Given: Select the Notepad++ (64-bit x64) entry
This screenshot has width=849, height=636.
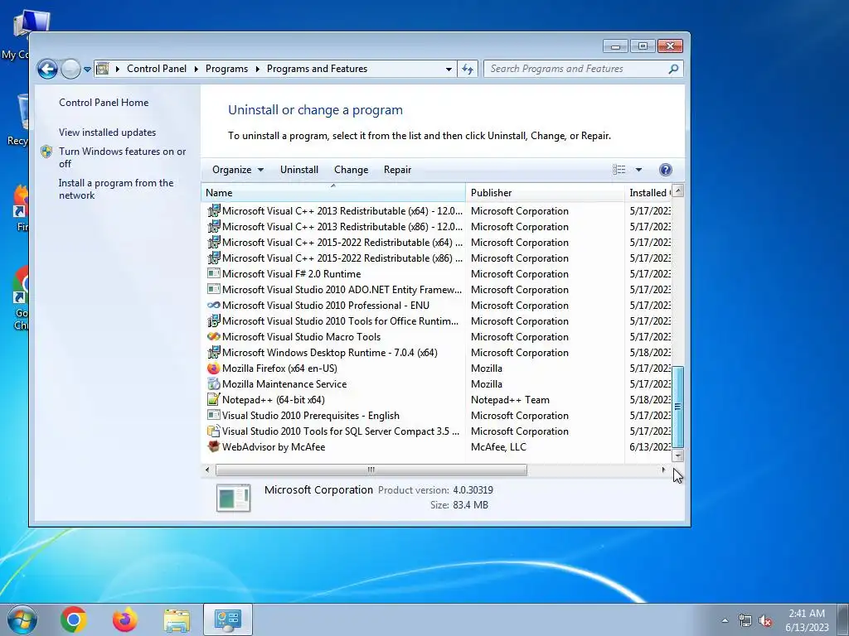Looking at the screenshot, I should coord(274,400).
